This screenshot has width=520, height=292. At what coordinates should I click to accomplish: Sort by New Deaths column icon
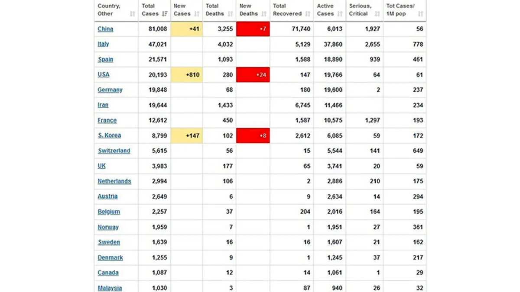pyautogui.click(x=264, y=14)
